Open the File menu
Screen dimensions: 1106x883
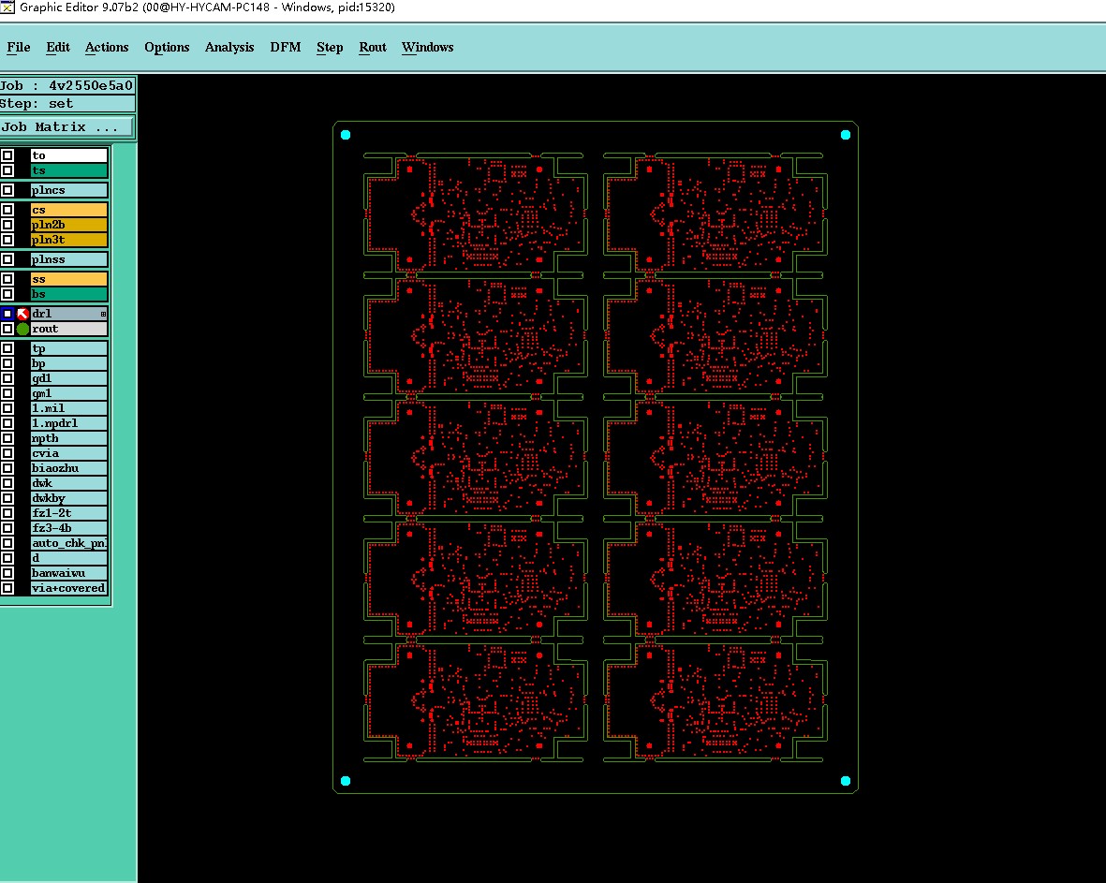tap(19, 47)
